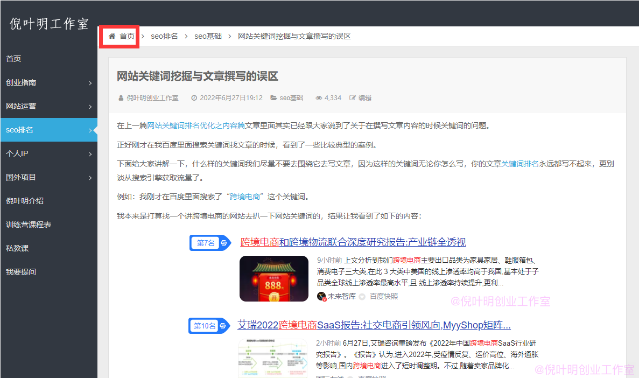Expand the seo排名 submenu arrow
This screenshot has height=378, width=639.
coord(90,130)
